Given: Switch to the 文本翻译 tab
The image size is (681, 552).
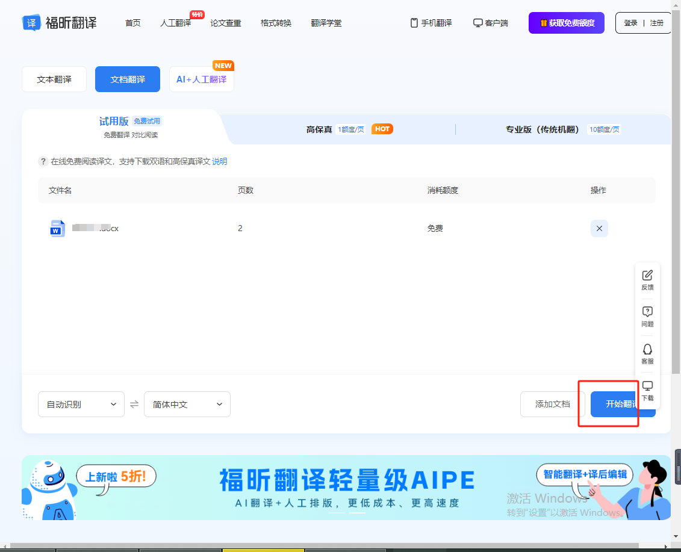Looking at the screenshot, I should 54,79.
